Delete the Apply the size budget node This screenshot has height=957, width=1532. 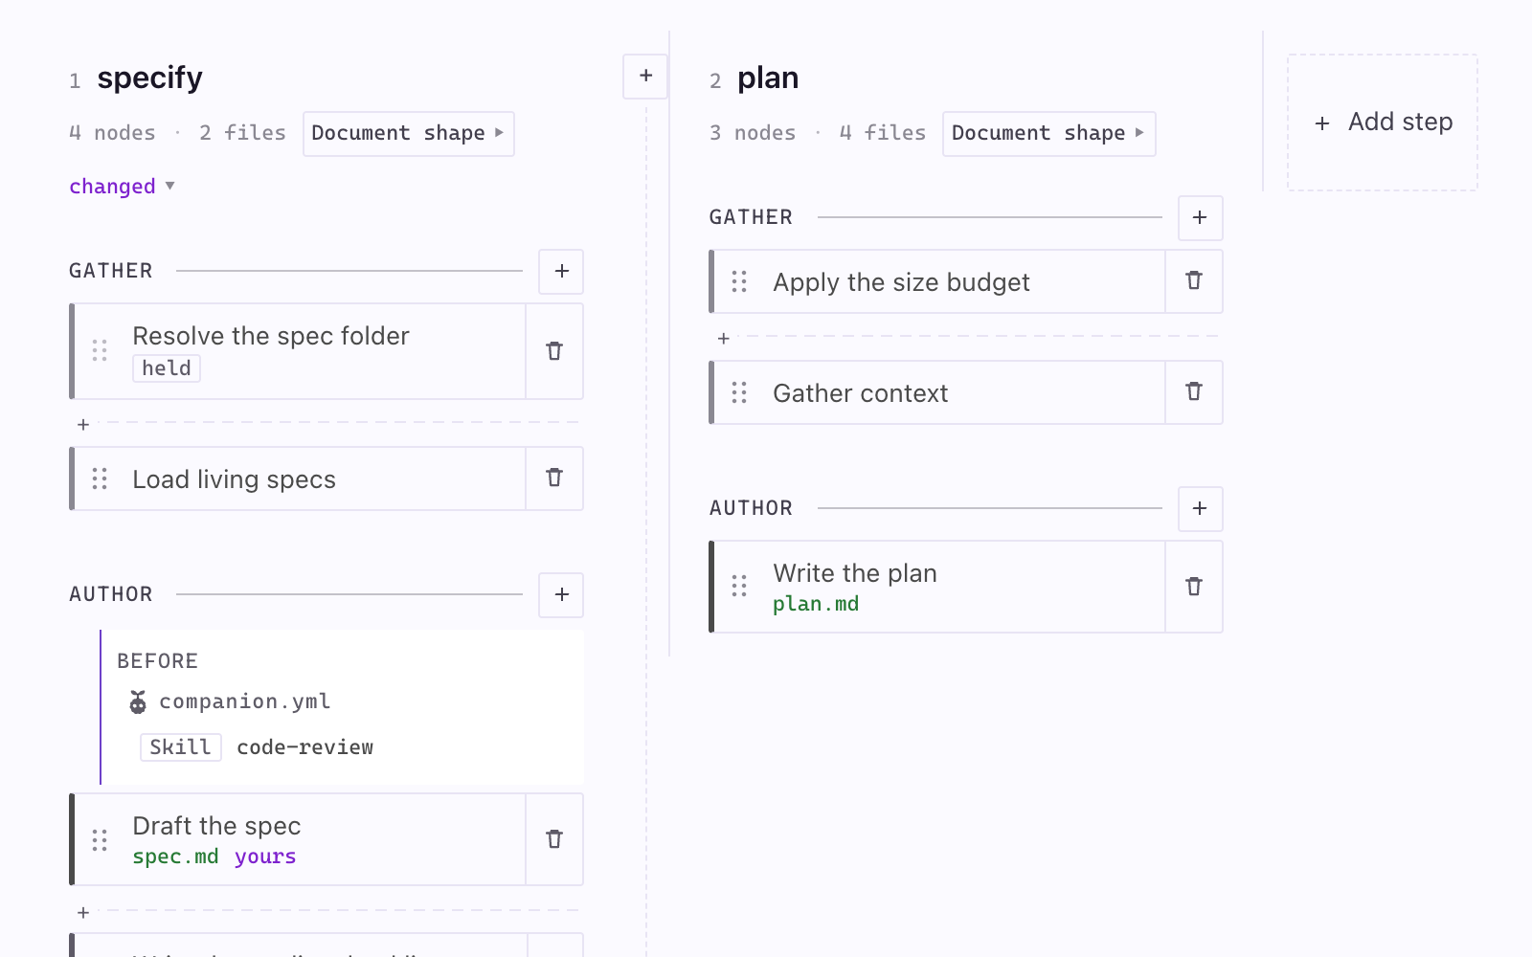(1194, 281)
